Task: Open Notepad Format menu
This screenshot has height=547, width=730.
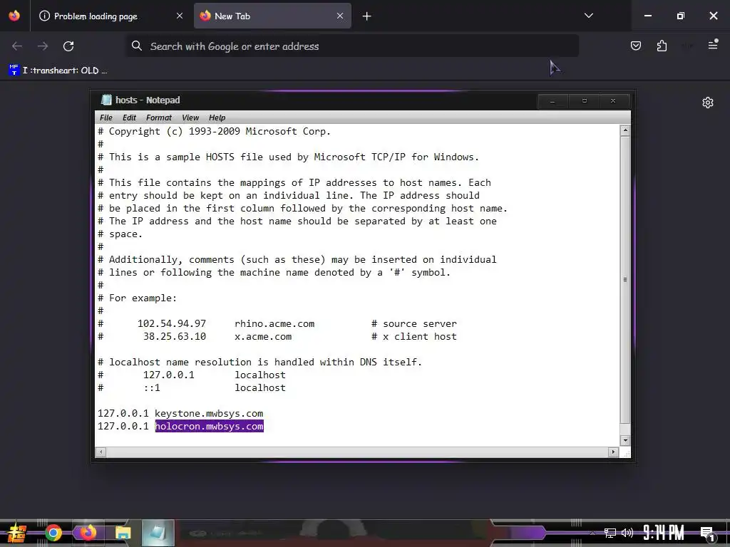Action: [x=159, y=118]
